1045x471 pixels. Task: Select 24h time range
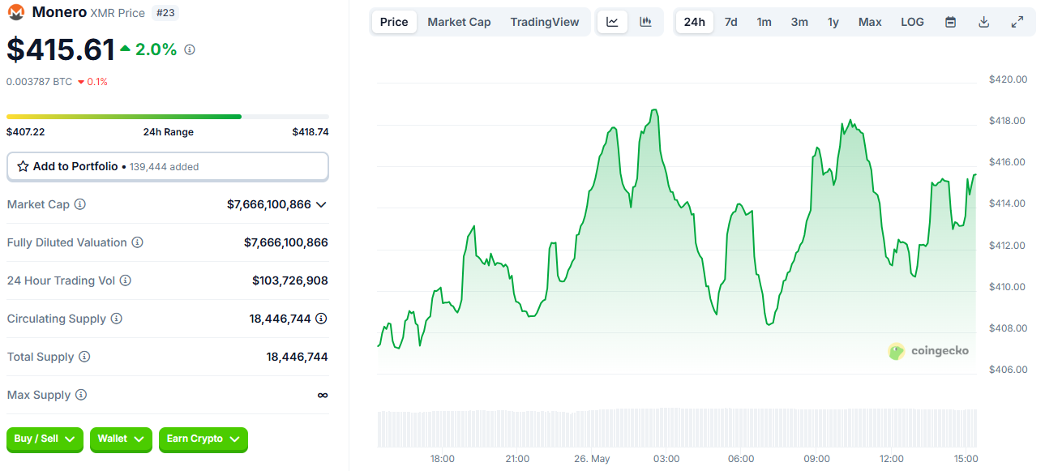[695, 22]
